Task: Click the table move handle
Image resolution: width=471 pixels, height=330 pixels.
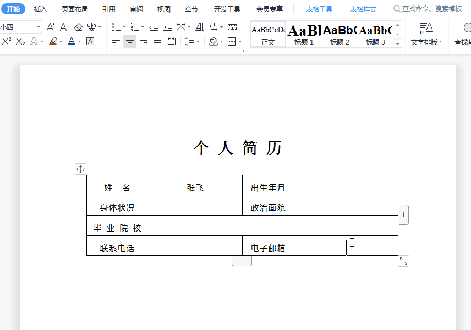Action: click(x=80, y=169)
